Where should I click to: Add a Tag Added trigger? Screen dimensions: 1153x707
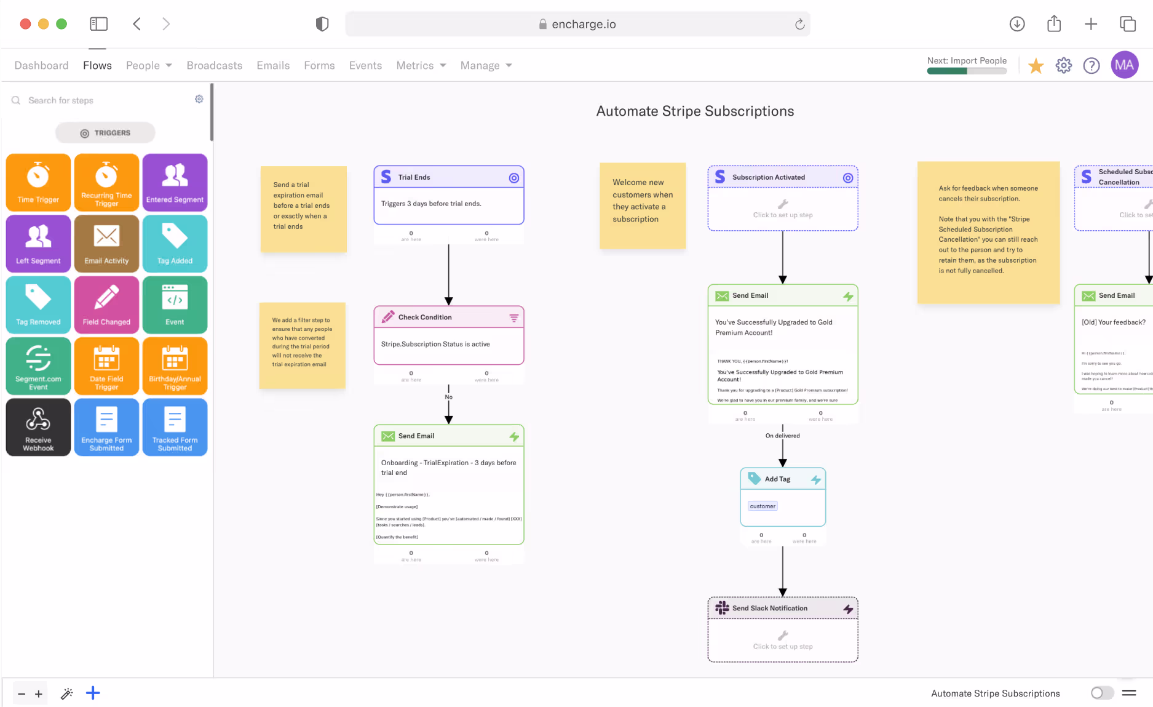pyautogui.click(x=175, y=244)
